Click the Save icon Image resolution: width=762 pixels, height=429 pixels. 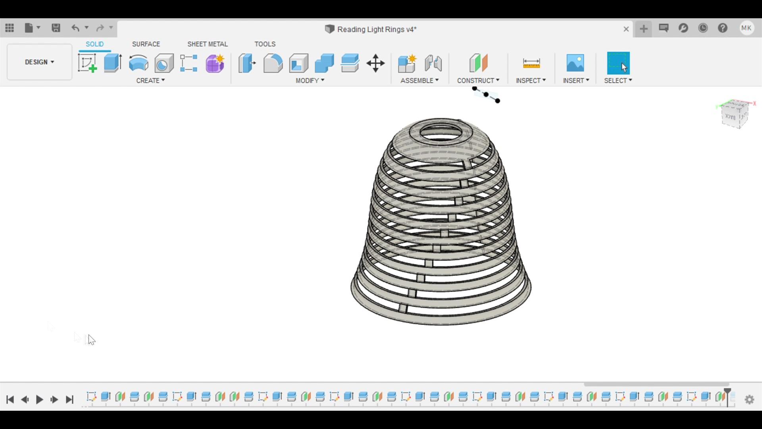[x=56, y=28]
